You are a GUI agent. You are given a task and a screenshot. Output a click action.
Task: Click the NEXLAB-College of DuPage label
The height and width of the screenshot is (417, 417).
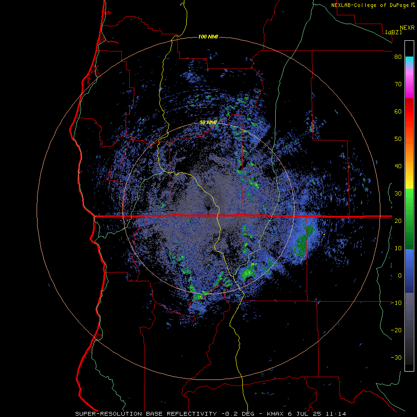[x=370, y=5]
